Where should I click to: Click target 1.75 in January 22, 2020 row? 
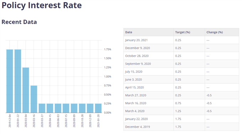178,119
